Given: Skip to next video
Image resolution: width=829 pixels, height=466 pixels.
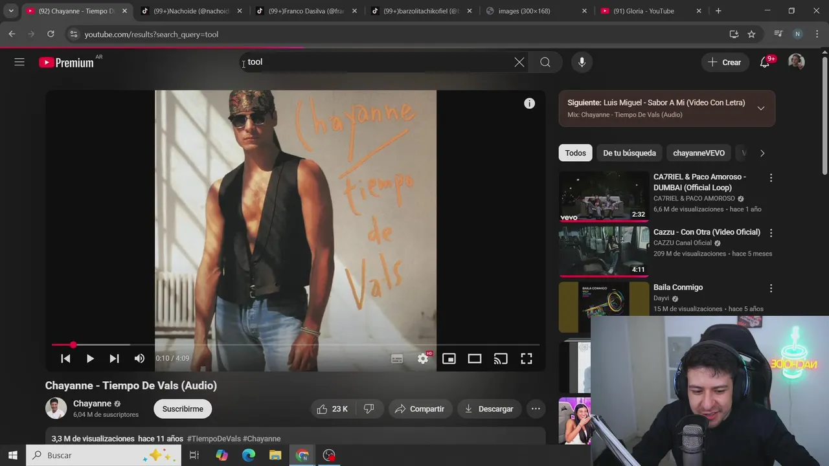Looking at the screenshot, I should click(x=114, y=359).
